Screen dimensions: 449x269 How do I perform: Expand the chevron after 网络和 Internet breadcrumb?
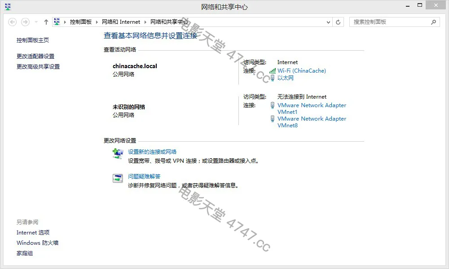click(145, 22)
